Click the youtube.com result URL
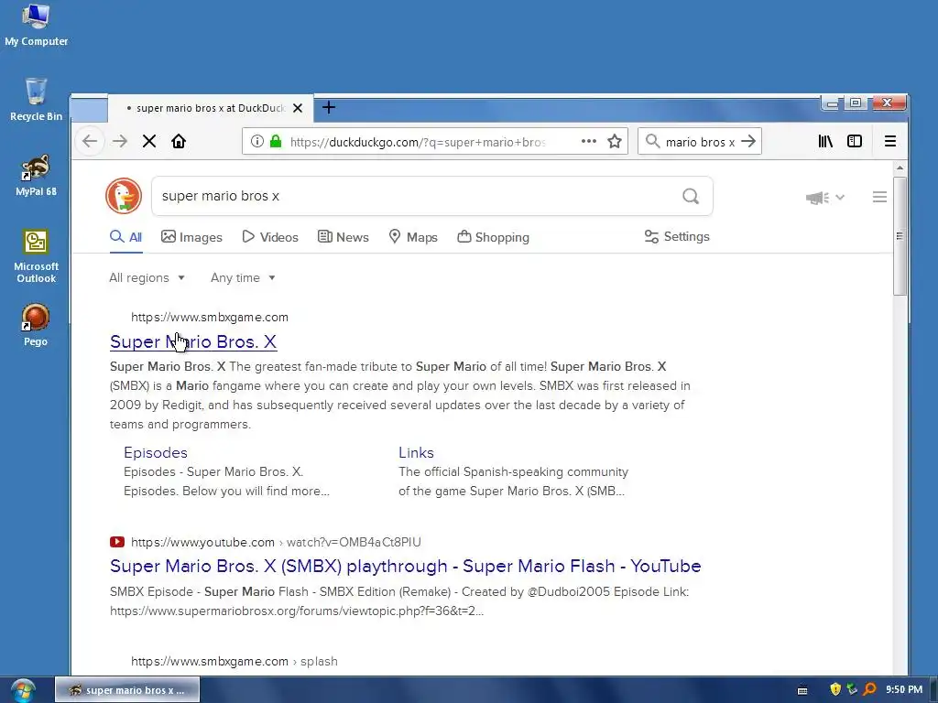Viewport: 938px width, 703px height. click(276, 542)
